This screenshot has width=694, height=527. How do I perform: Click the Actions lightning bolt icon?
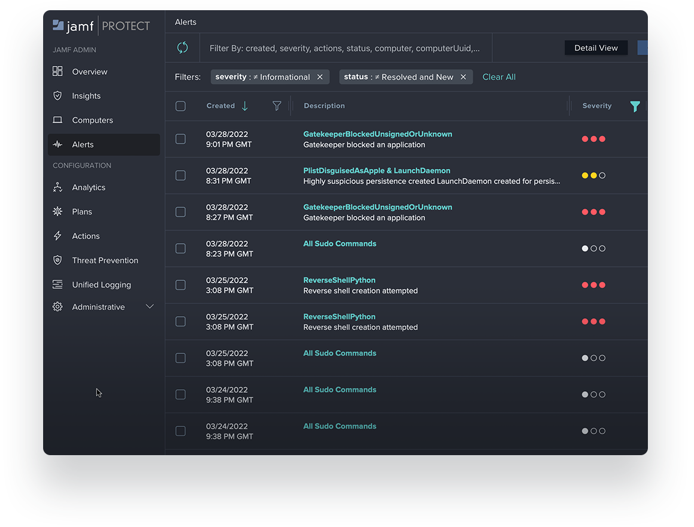coord(57,236)
